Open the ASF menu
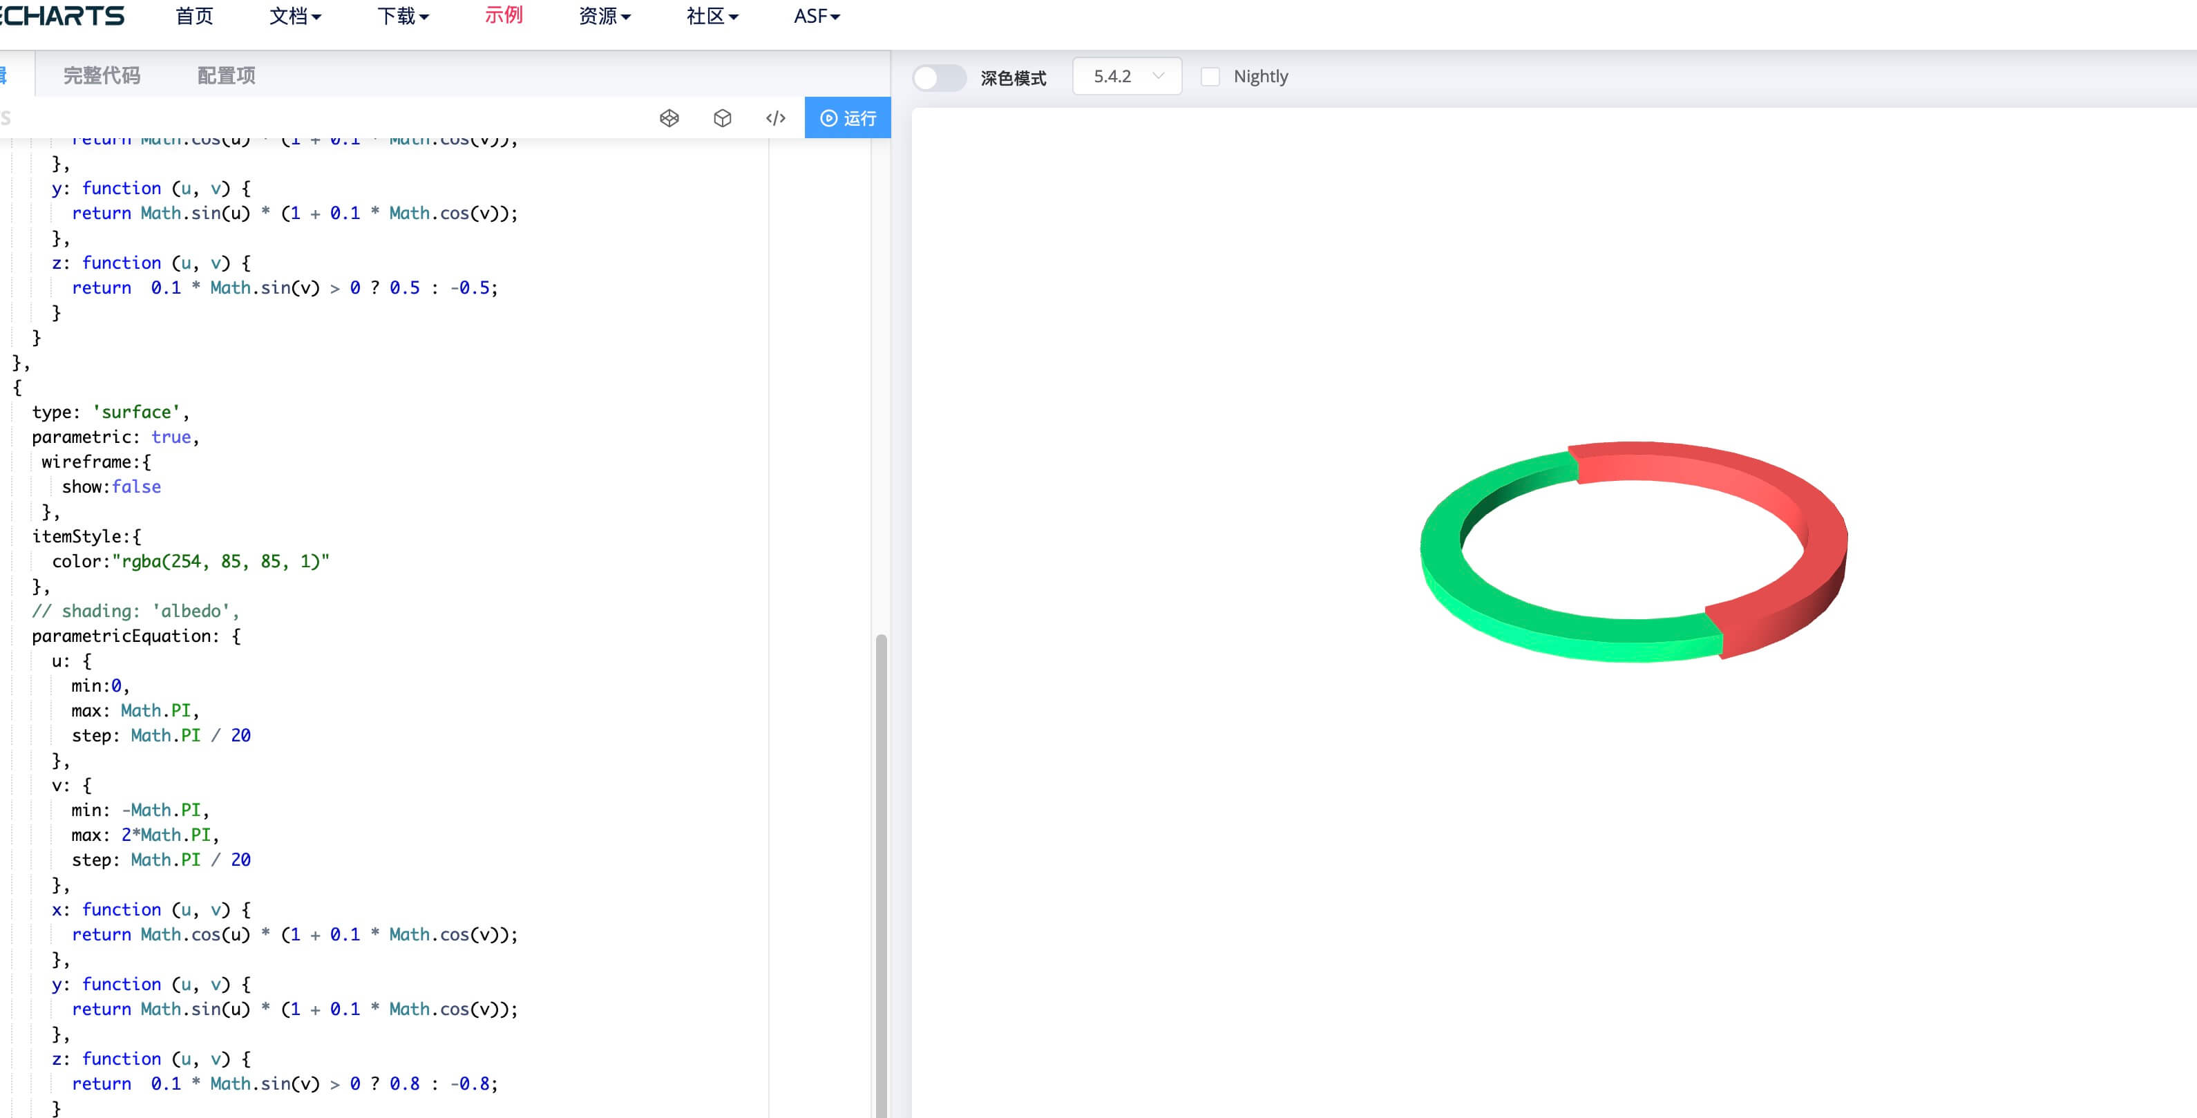2197x1118 pixels. (816, 16)
